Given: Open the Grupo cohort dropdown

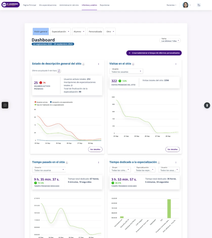Looking at the screenshot, I should pos(120,170).
